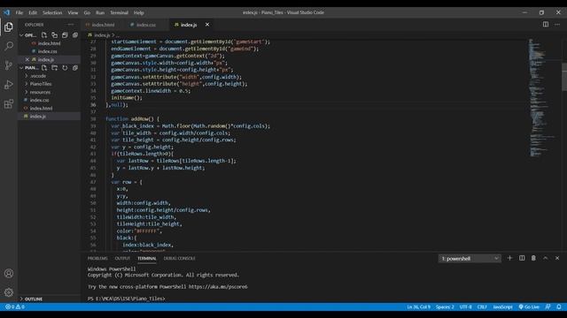Click Save All in Open Editors header
This screenshot has height=318, width=567.
point(65,35)
